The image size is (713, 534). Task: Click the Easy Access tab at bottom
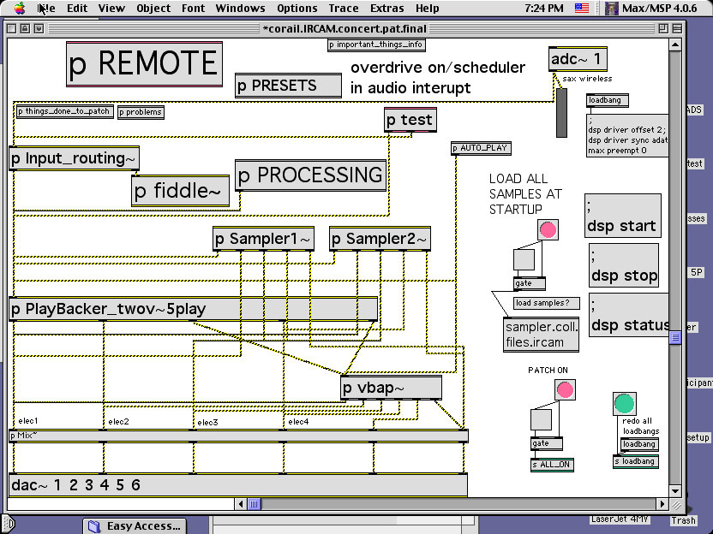click(x=135, y=525)
